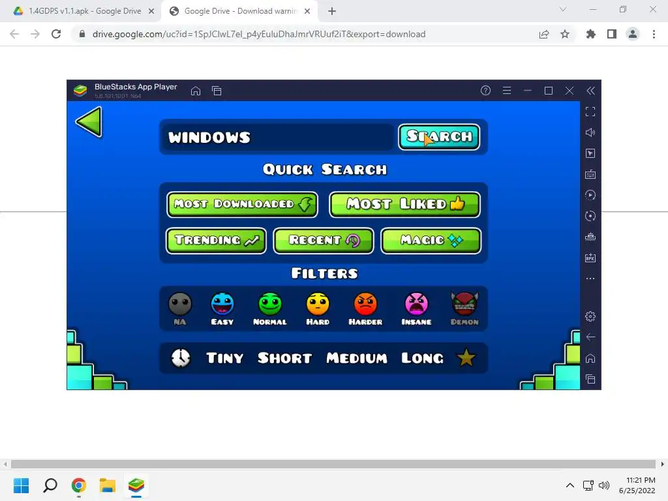Viewport: 668px width, 501px height.
Task: Click BlueStacks rotate sync sidebar icon
Action: (590, 216)
